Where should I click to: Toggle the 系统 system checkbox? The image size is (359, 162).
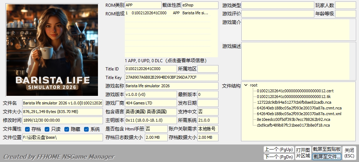[86, 129]
